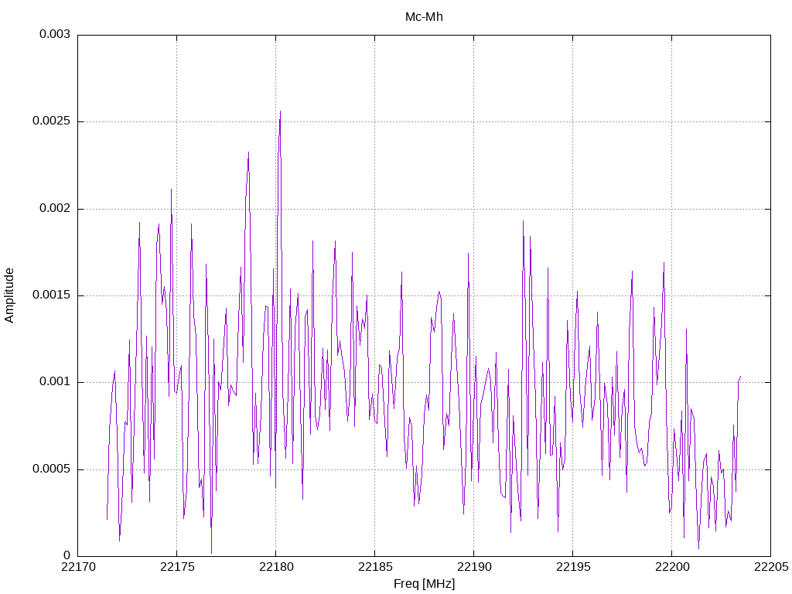792x594 pixels.
Task: Click the 0.003 y-axis tick label
Action: click(55, 34)
